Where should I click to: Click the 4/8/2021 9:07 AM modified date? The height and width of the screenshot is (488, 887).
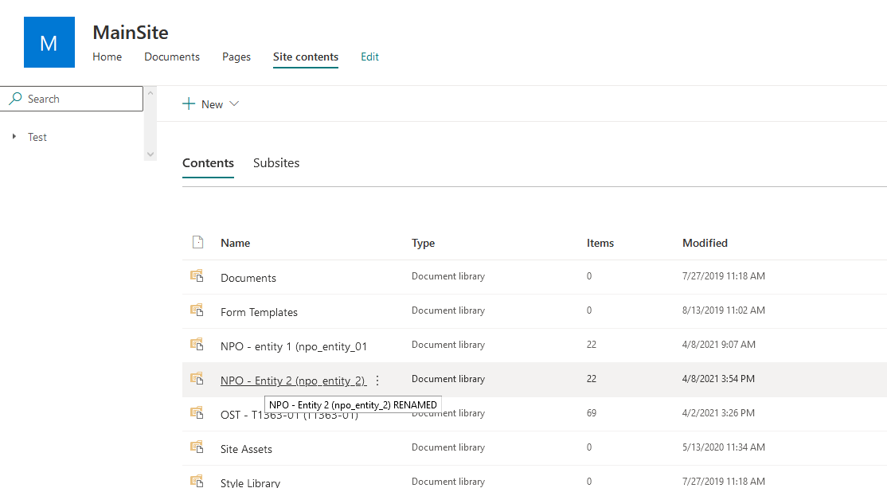click(x=718, y=345)
